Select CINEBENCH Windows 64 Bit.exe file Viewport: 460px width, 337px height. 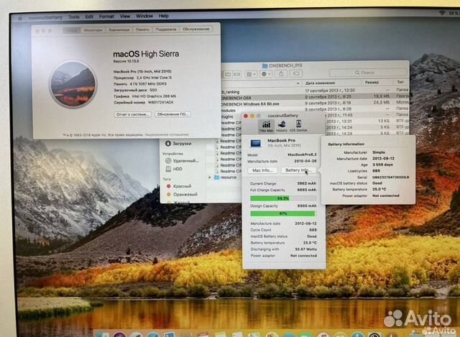[x=315, y=103]
